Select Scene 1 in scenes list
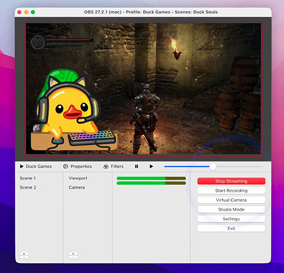 click(28, 178)
